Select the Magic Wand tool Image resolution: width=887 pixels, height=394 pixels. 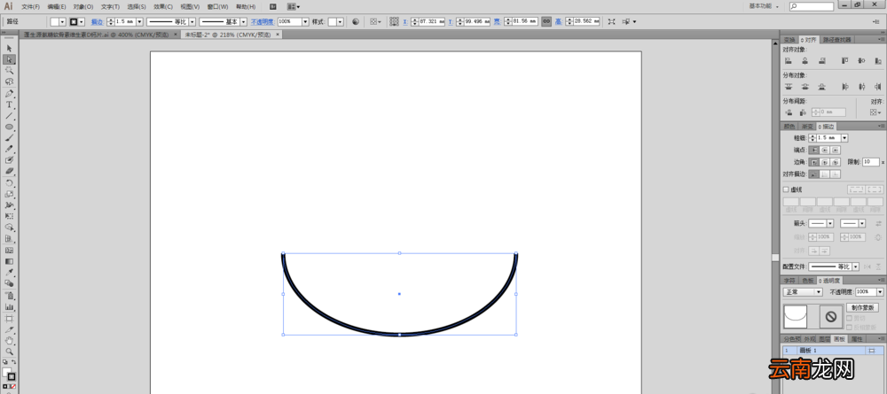tap(9, 71)
